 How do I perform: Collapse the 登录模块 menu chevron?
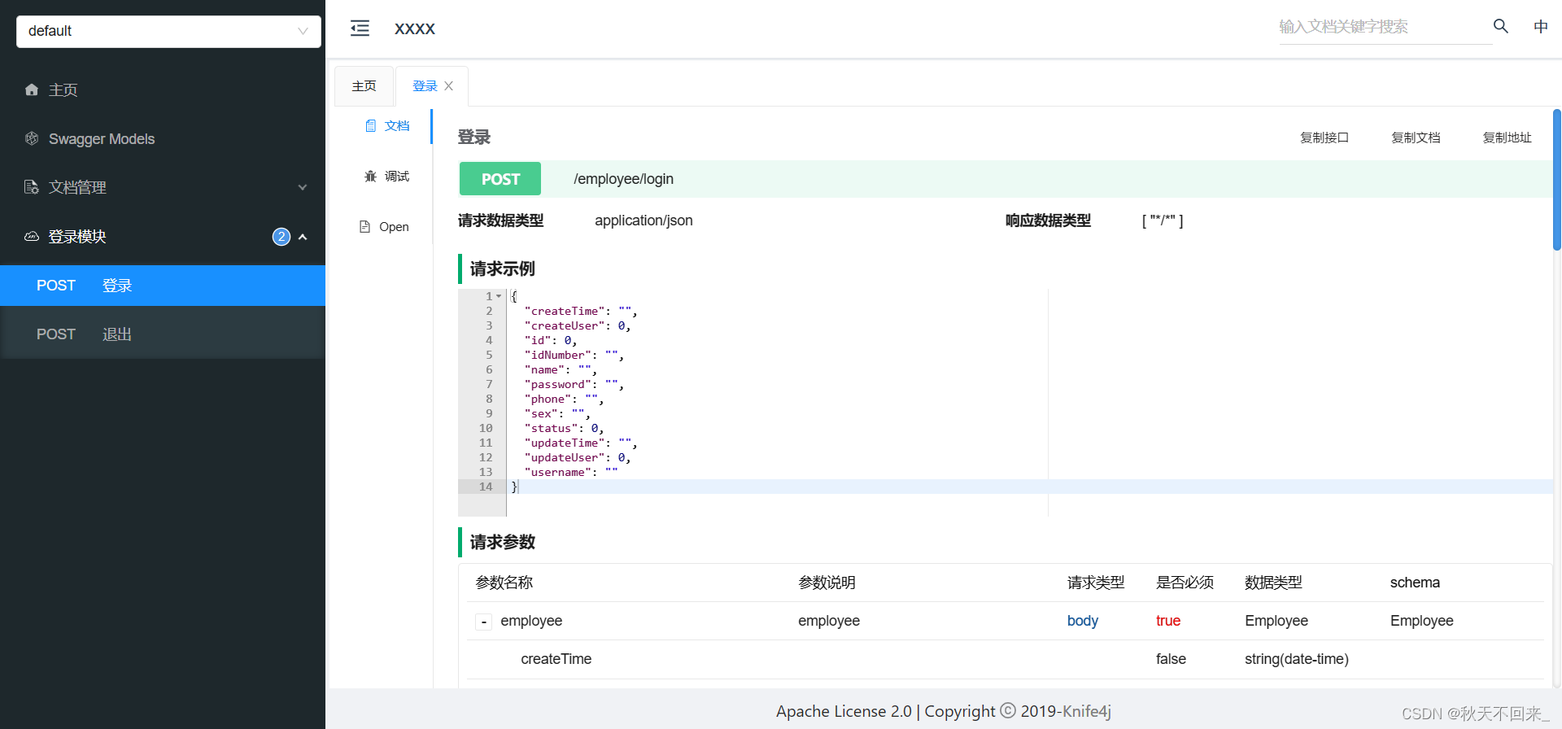point(303,237)
